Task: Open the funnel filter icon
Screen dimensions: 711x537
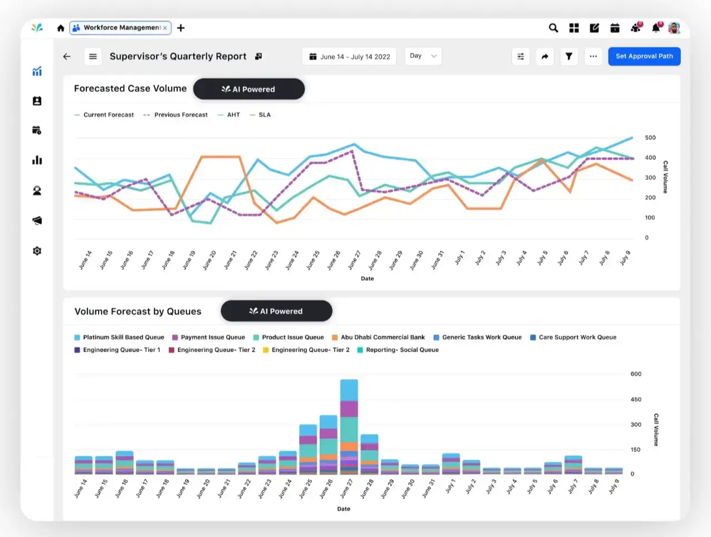Action: [x=569, y=56]
